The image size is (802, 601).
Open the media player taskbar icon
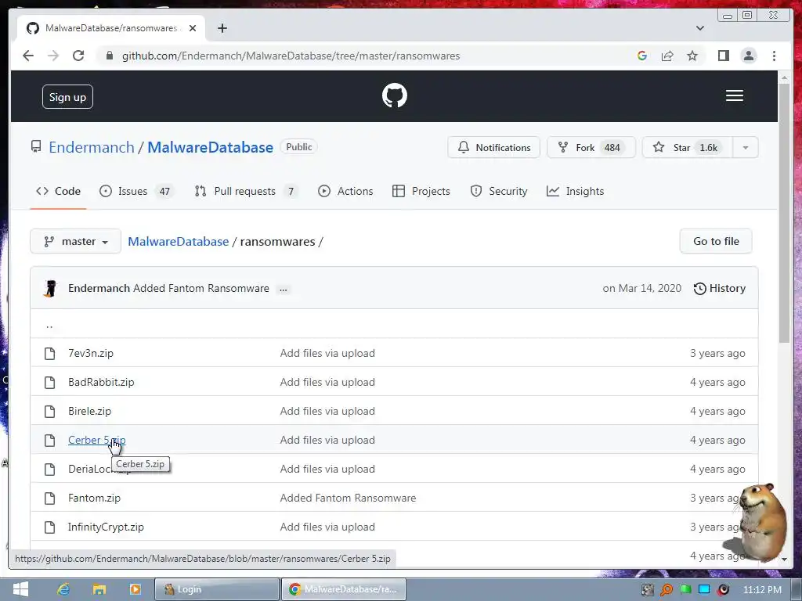[x=135, y=589]
